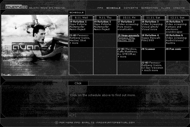The width and height of the screenshot is (190, 127).
Task: Click the 12.11. Sun column header icon
Action: [x=167, y=18]
